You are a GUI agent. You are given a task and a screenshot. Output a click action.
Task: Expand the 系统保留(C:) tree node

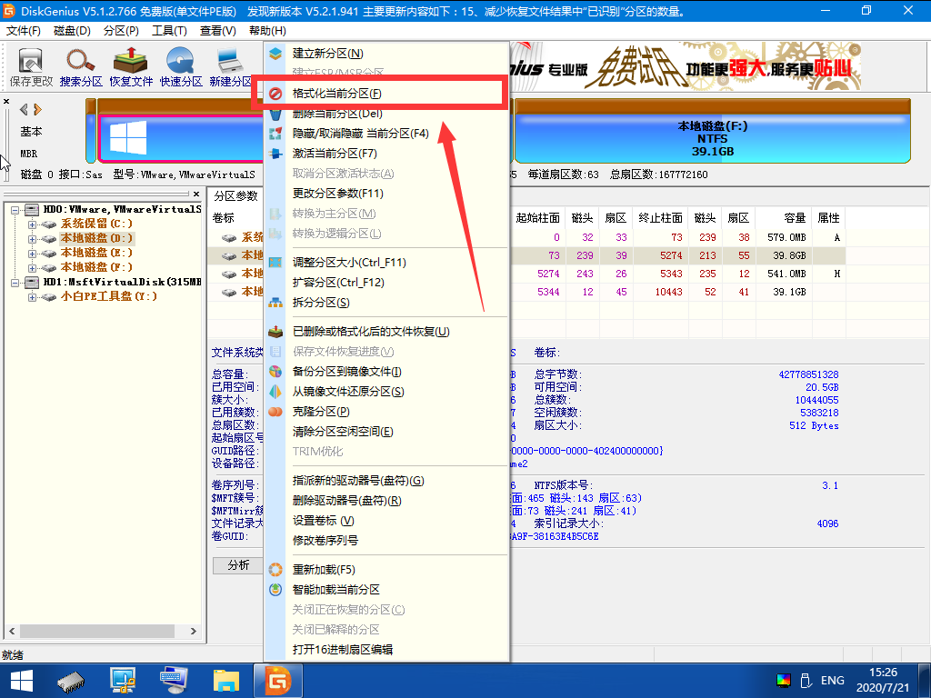click(33, 224)
